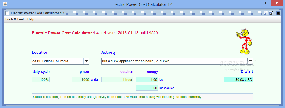Image resolution: width=285 pixels, height=108 pixels.
Task: Click the 'megajoules' unit label
Action: [x=167, y=88]
